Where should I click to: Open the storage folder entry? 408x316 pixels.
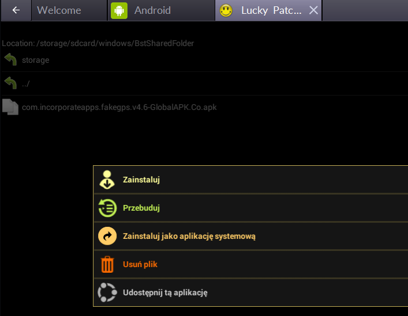(x=204, y=60)
